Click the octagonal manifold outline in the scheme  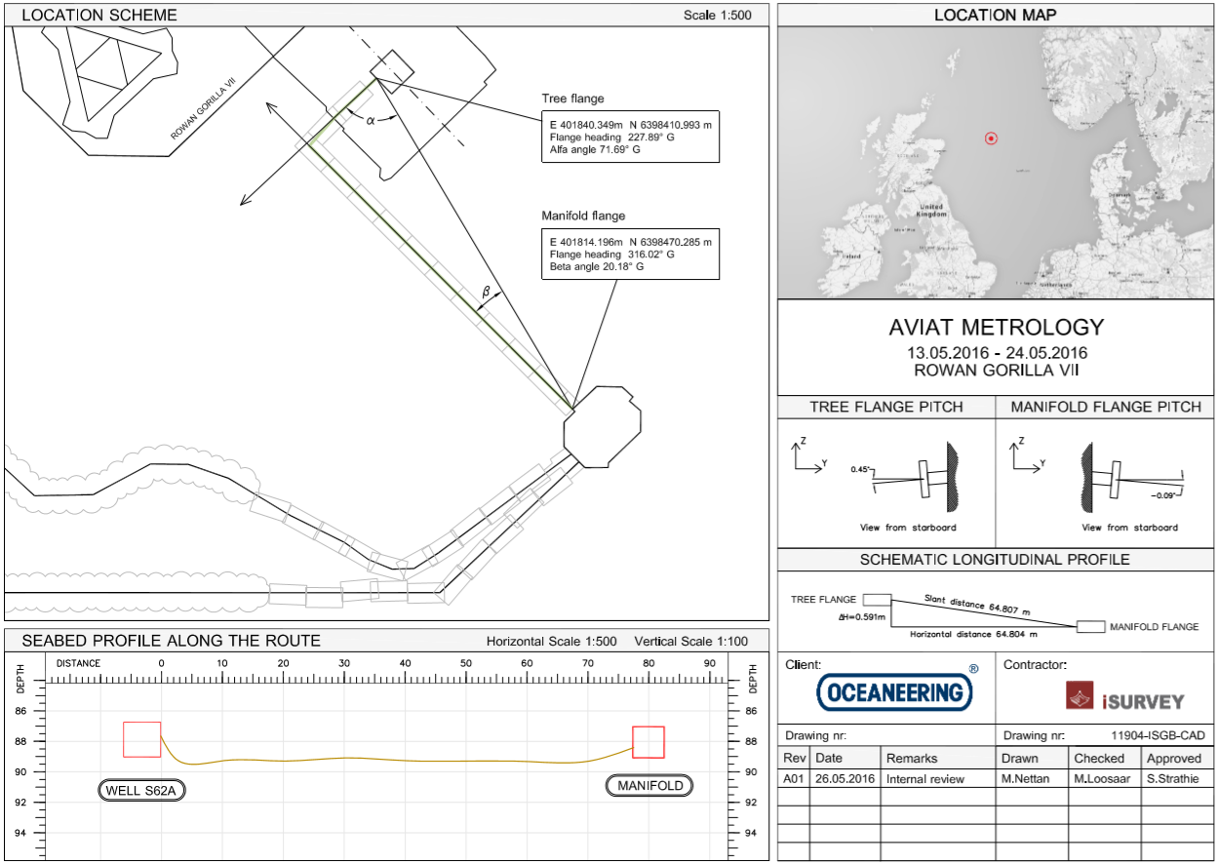coord(603,429)
